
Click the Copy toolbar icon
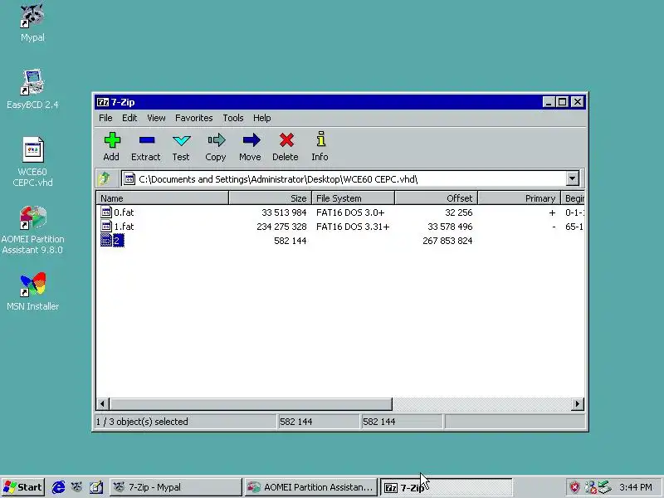pyautogui.click(x=217, y=140)
